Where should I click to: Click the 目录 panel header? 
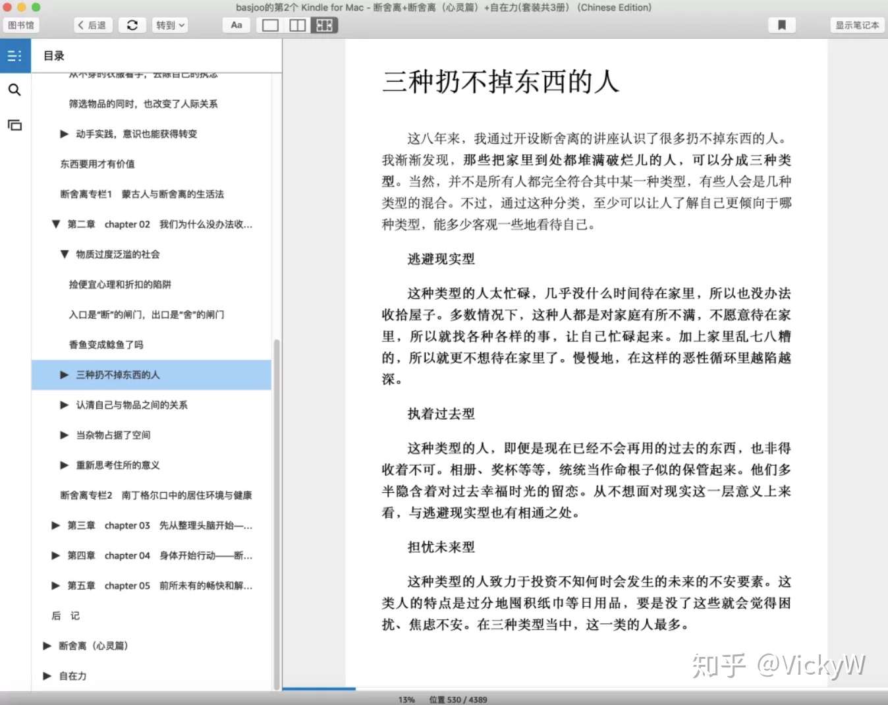pyautogui.click(x=54, y=56)
